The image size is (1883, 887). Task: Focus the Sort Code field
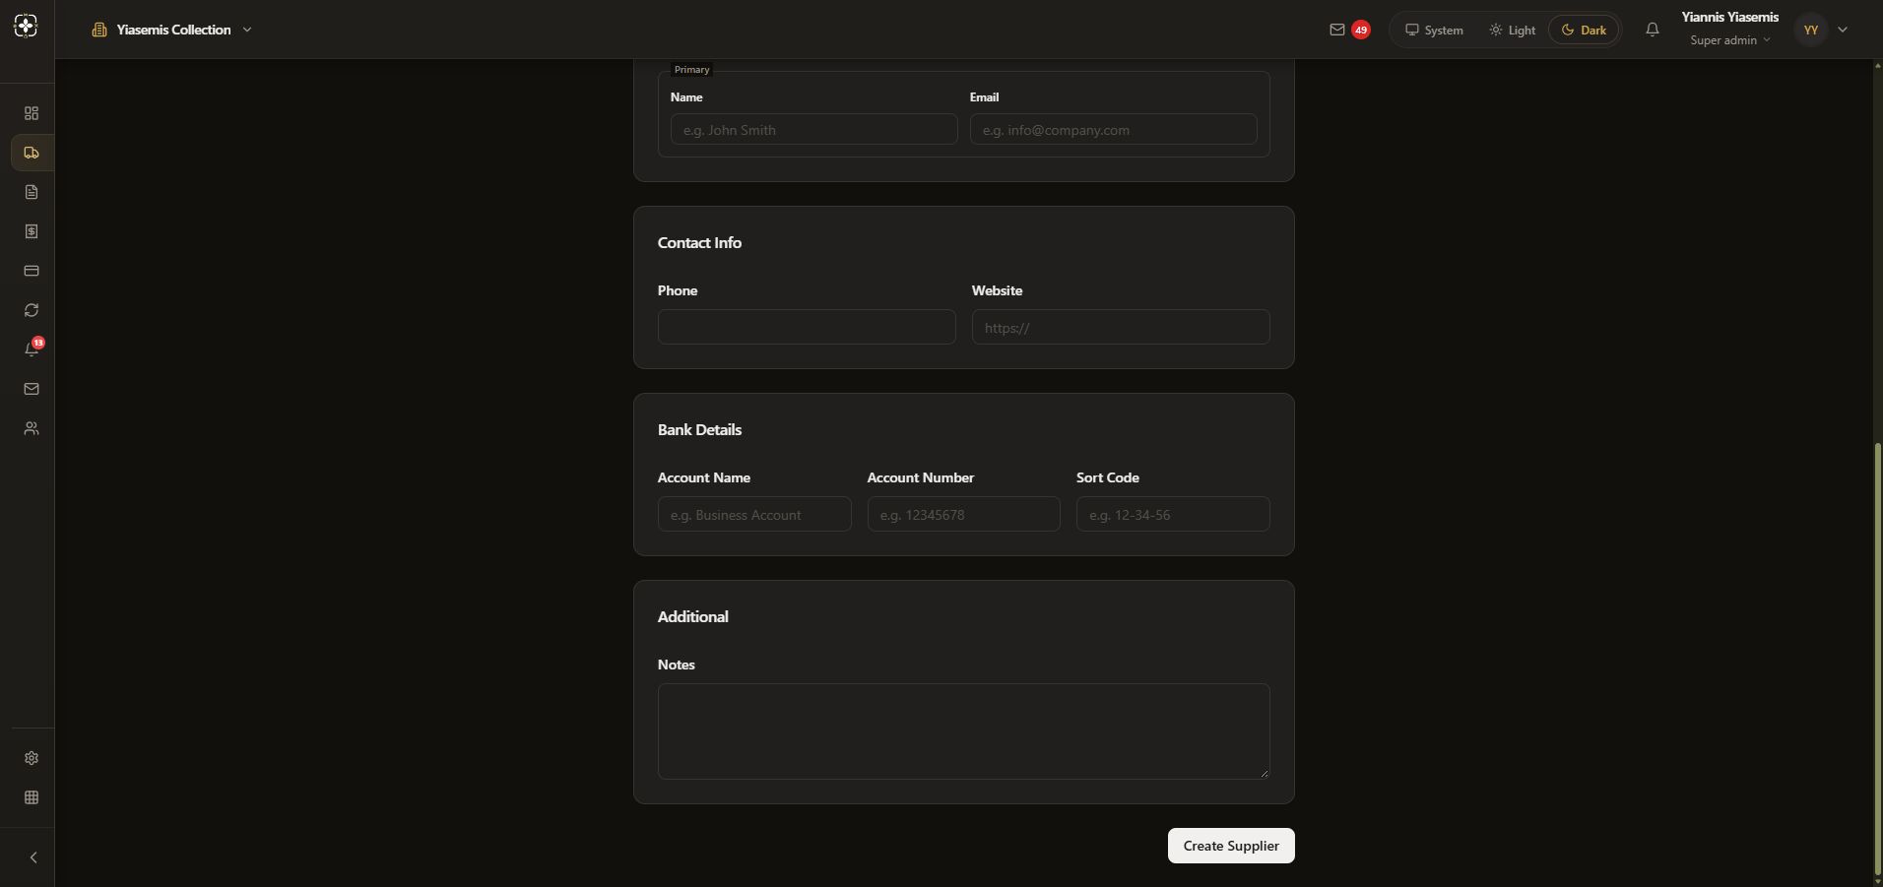pos(1173,514)
